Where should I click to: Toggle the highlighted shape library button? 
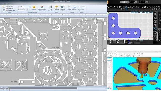126,8
